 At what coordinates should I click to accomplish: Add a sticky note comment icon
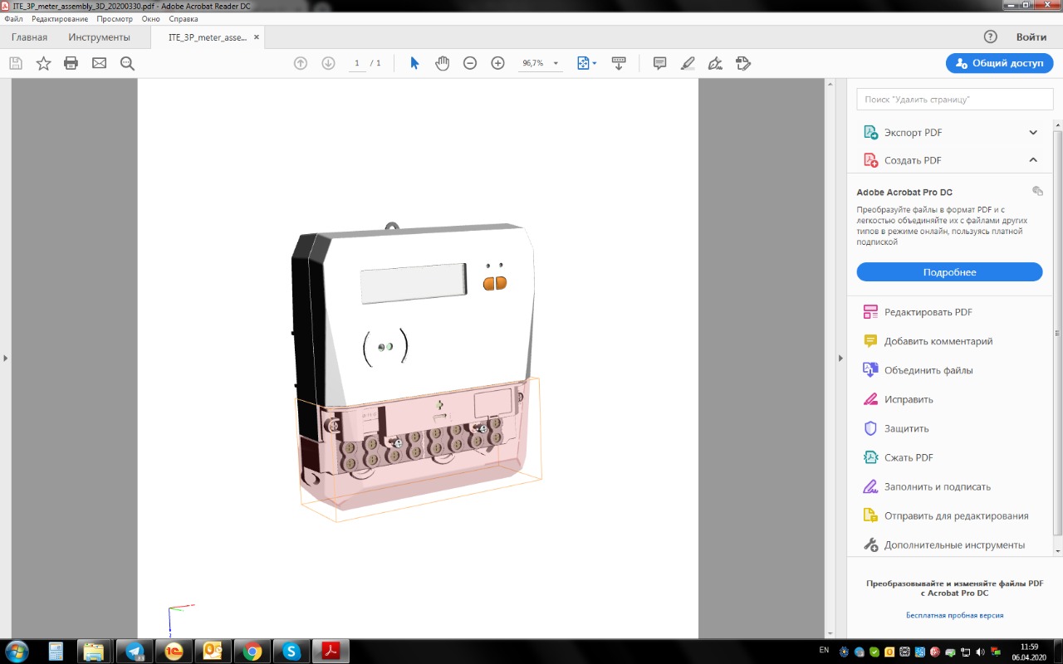pos(659,63)
